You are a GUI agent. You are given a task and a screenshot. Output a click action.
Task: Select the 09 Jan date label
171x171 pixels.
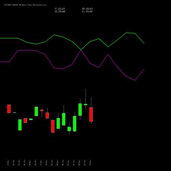(x=79, y=163)
